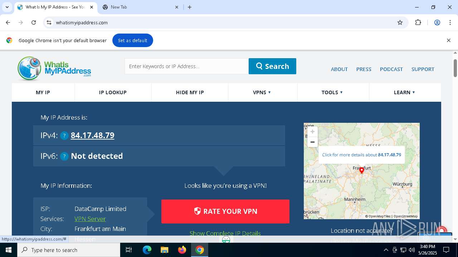The image size is (458, 257).
Task: Open File Explorer from taskbar
Action: pos(165,250)
